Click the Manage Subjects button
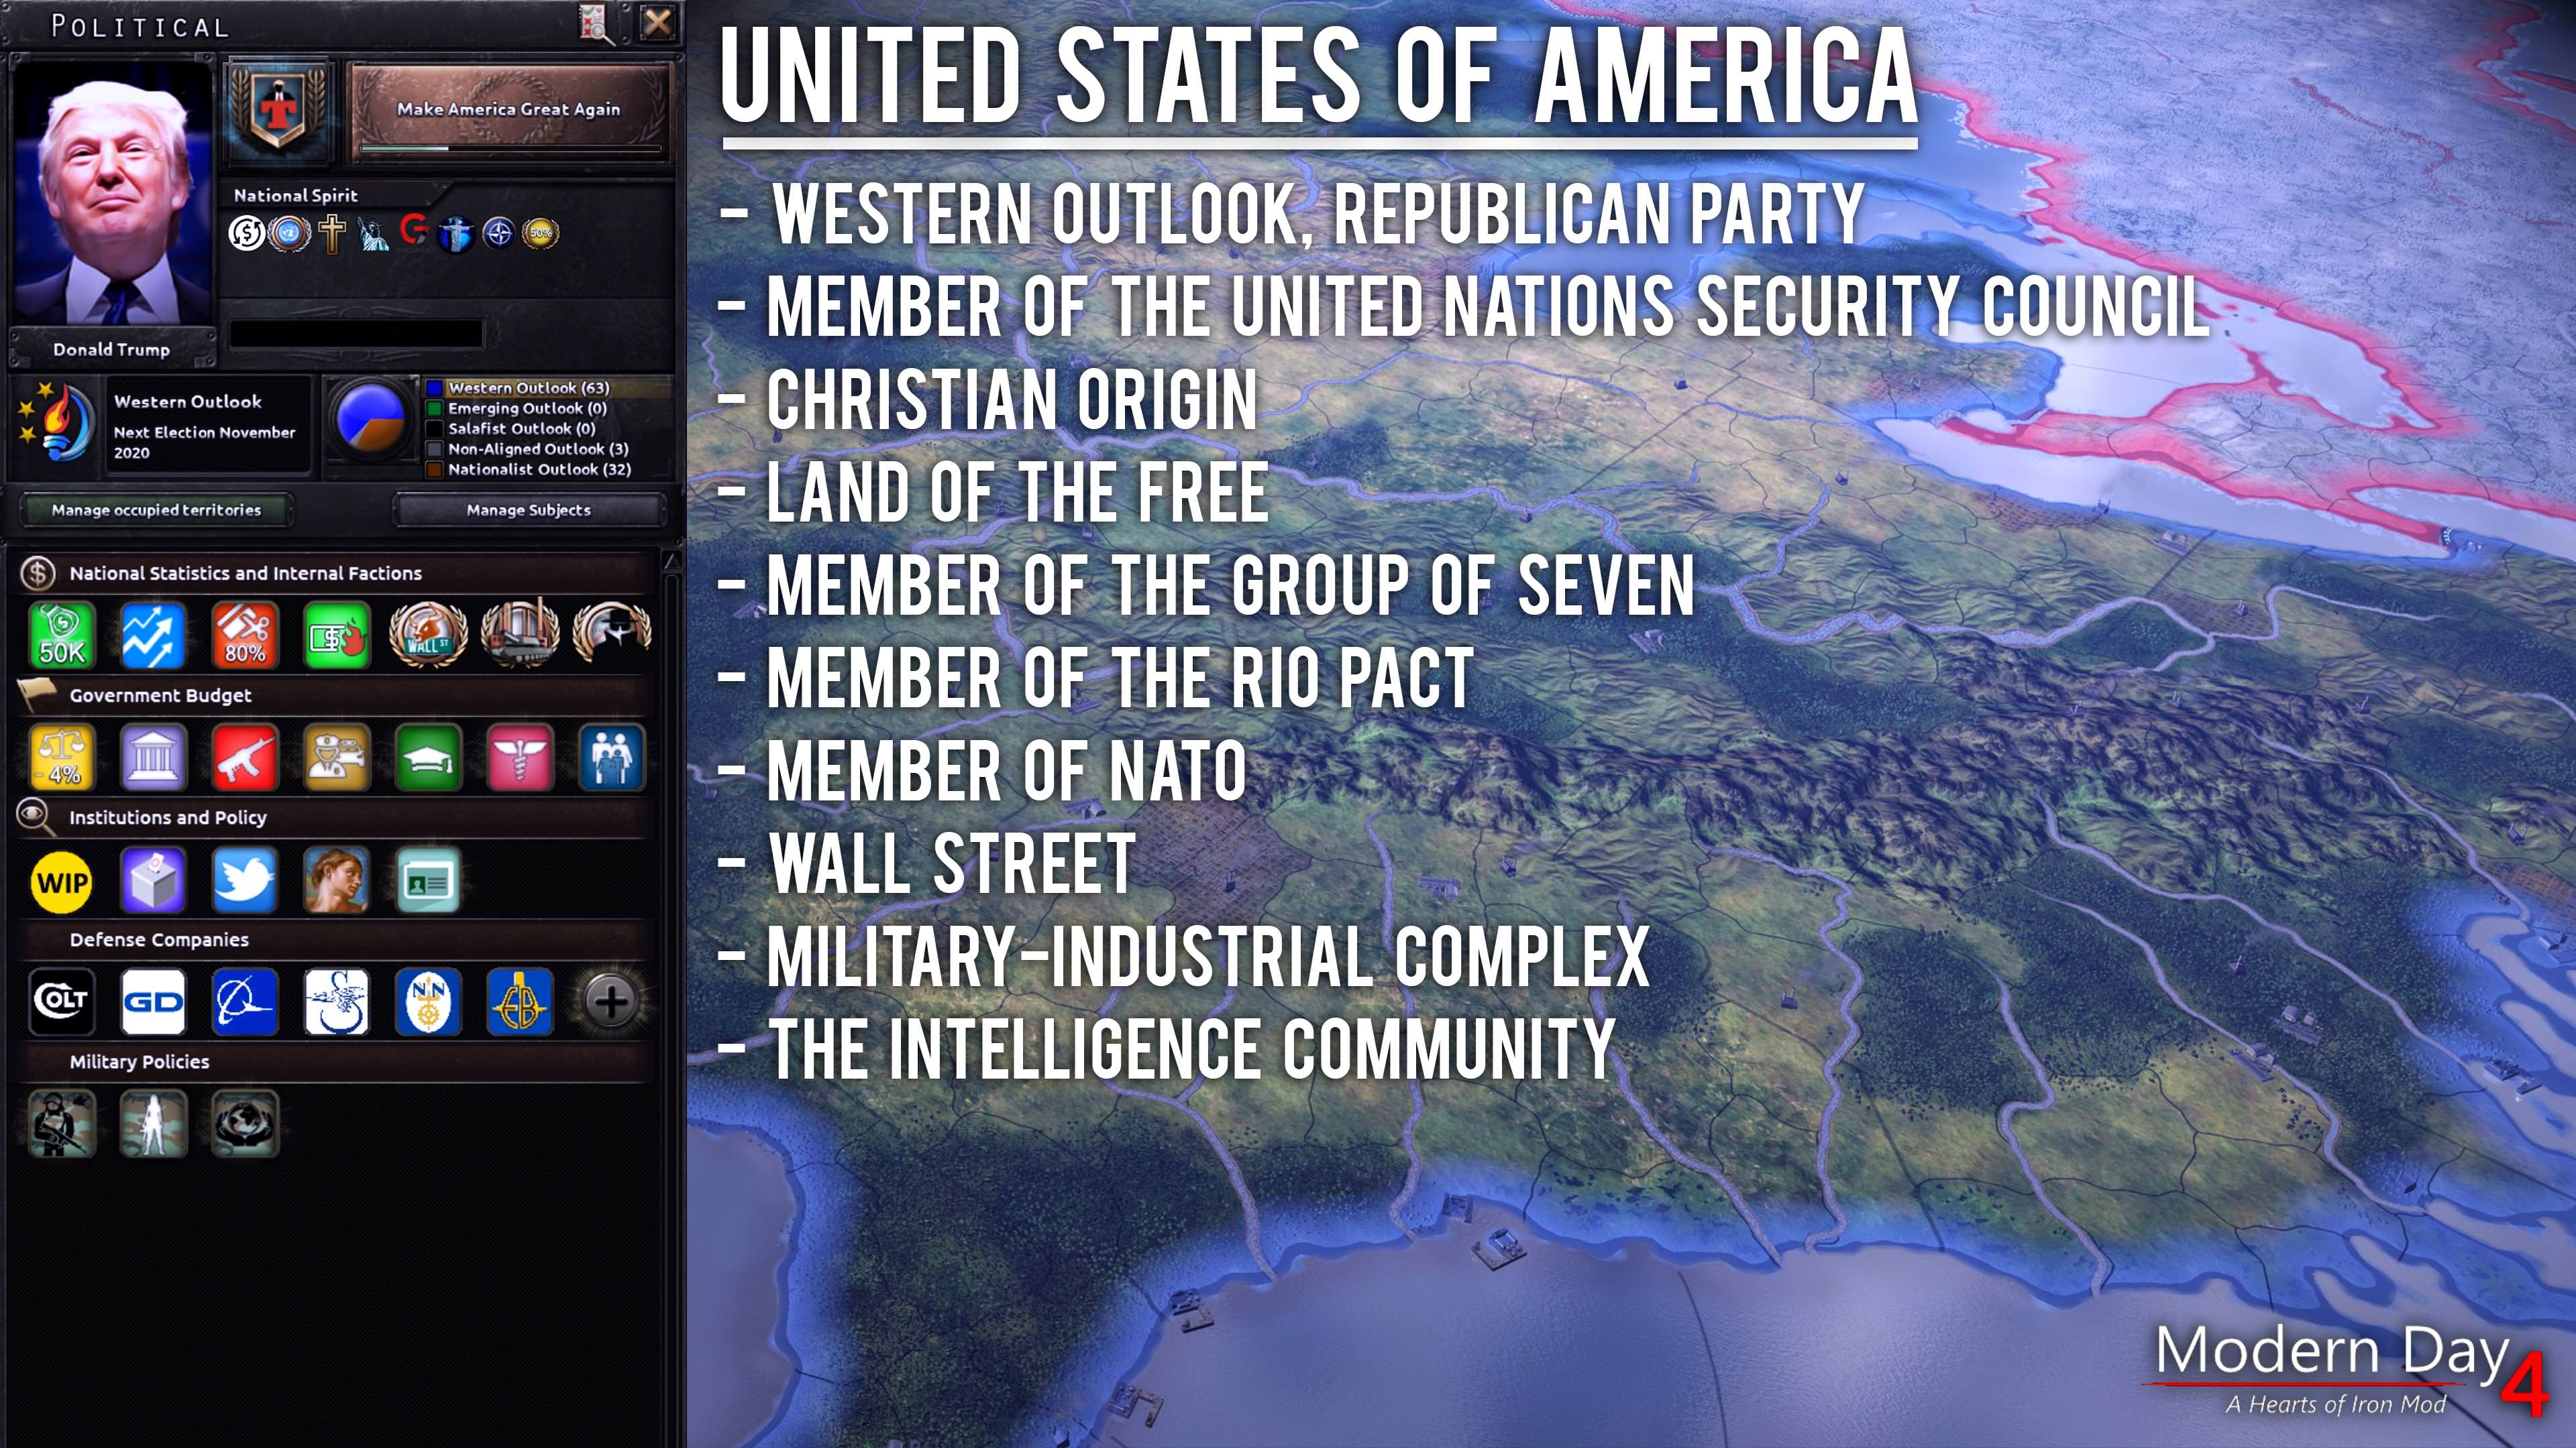The image size is (2576, 1448). [x=527, y=509]
